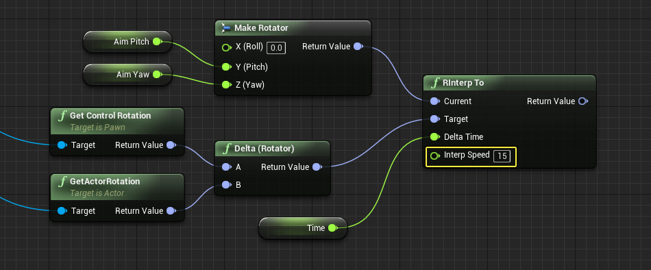This screenshot has width=651, height=270.
Task: Select the Make Rotator node title
Action: click(261, 28)
